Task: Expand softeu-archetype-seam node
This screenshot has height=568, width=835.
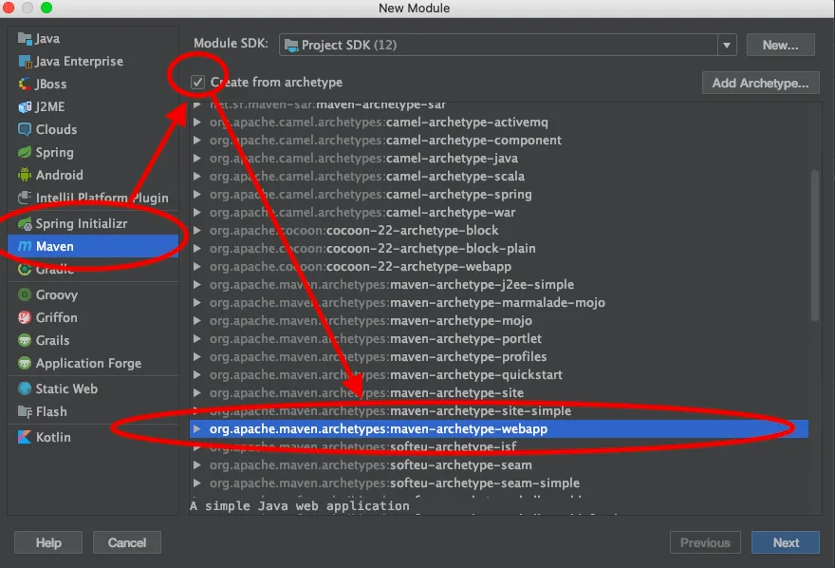Action: [197, 465]
